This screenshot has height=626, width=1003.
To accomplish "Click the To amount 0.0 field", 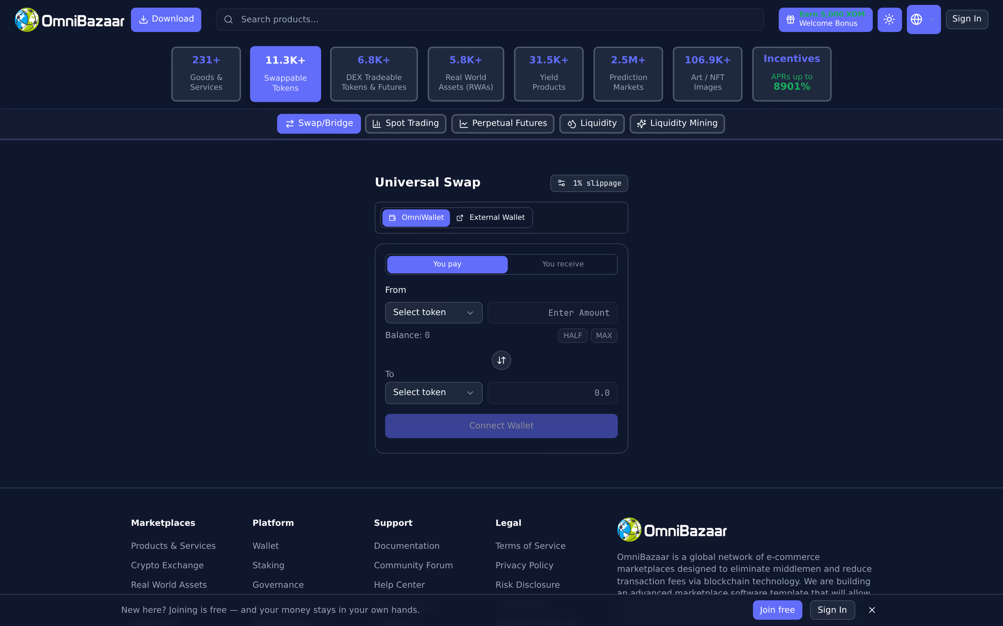I will [x=552, y=393].
